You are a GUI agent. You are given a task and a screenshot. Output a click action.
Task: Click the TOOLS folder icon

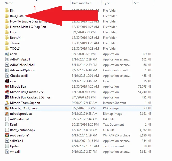coord(7,49)
